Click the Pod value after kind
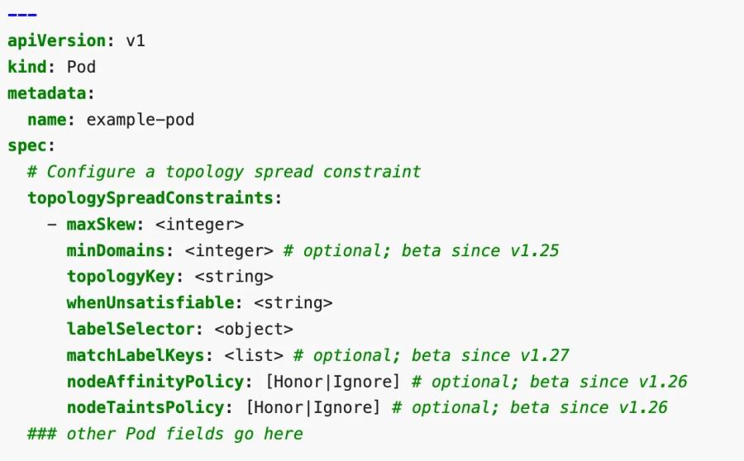 pos(82,66)
